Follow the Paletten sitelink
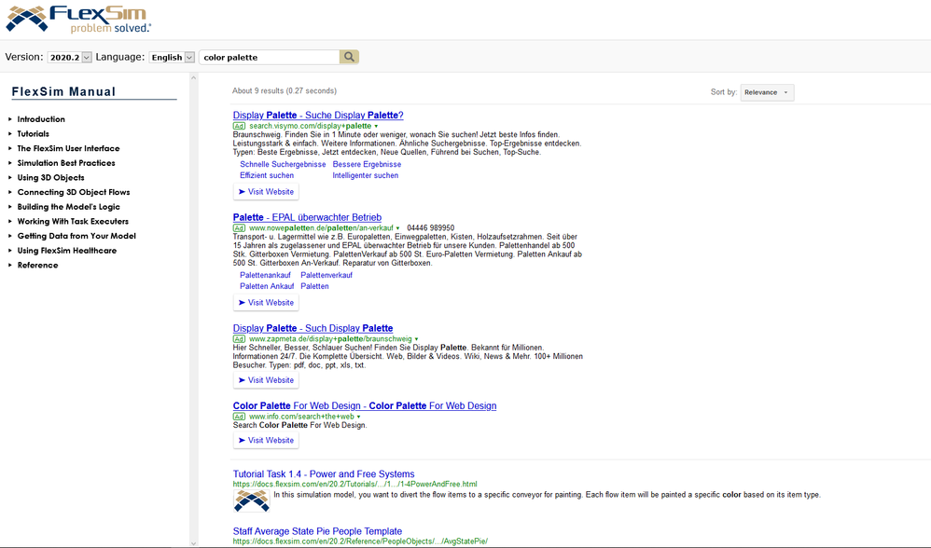Viewport: 931px width, 548px height. [x=314, y=286]
